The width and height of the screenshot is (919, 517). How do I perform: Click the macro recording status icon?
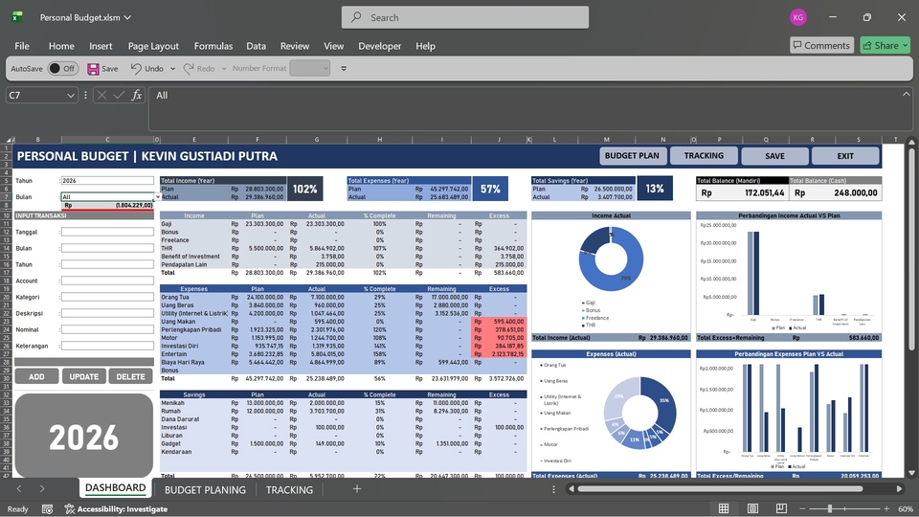click(48, 508)
